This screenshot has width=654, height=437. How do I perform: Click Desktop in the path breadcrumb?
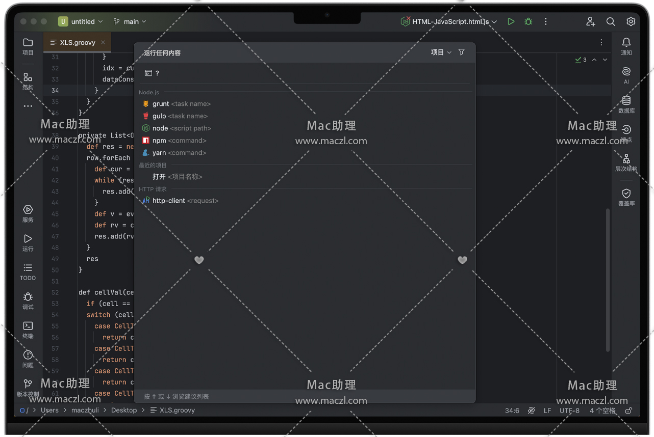pos(124,411)
